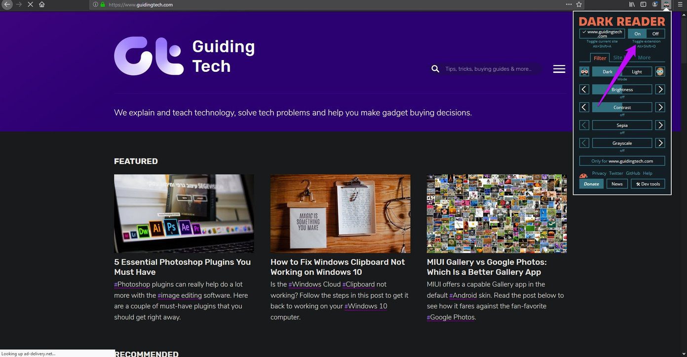Open the Windows Clipboard article thumbnail
This screenshot has width=687, height=357.
(341, 214)
